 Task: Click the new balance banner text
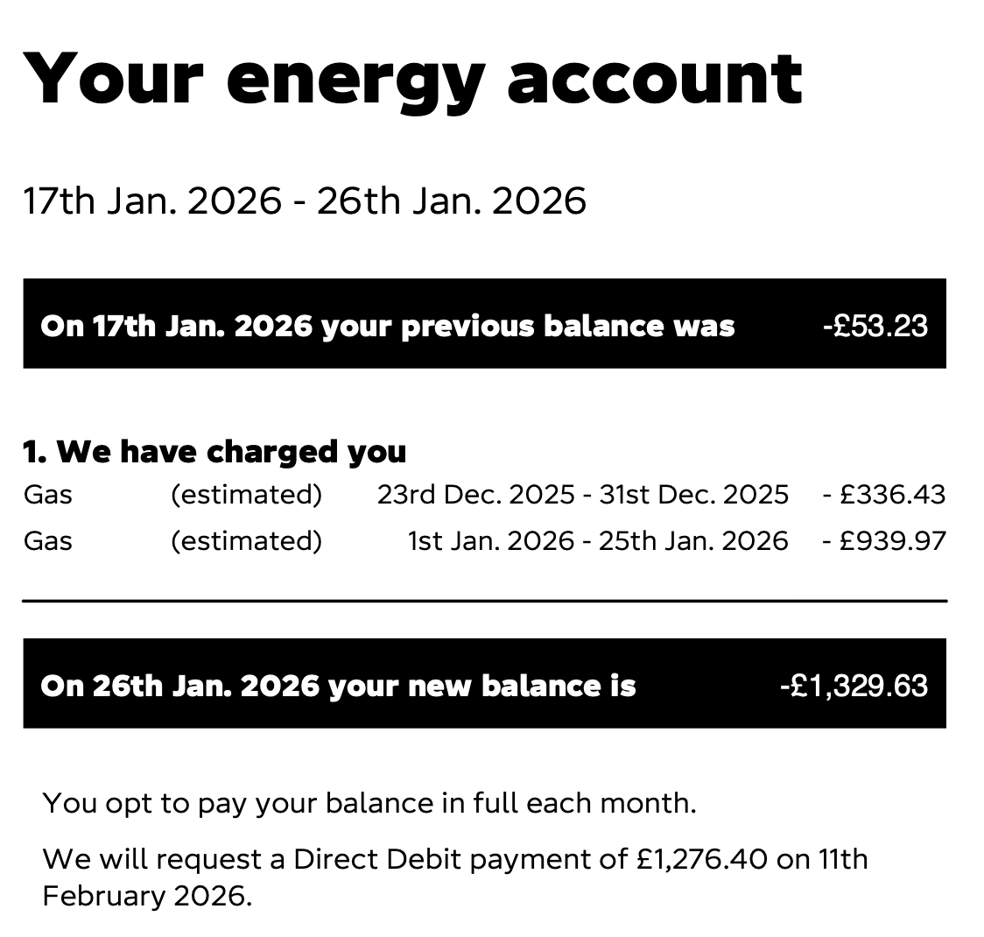pyautogui.click(x=338, y=685)
